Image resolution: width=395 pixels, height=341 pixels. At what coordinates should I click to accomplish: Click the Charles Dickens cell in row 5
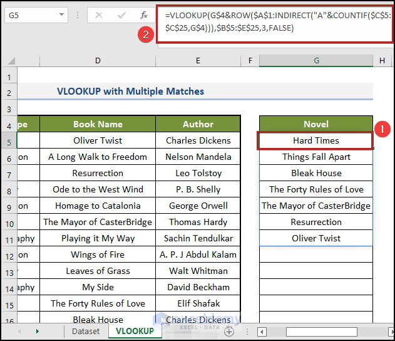tap(198, 140)
